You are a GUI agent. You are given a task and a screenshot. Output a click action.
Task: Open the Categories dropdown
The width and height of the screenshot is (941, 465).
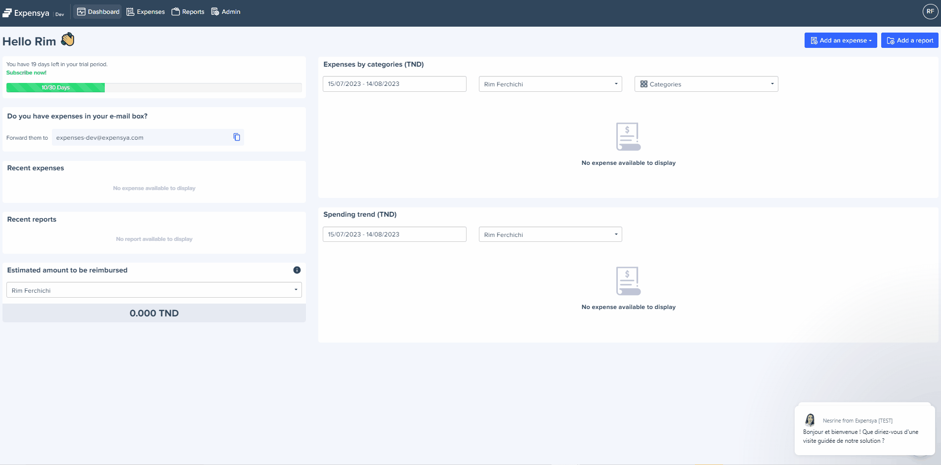(706, 84)
